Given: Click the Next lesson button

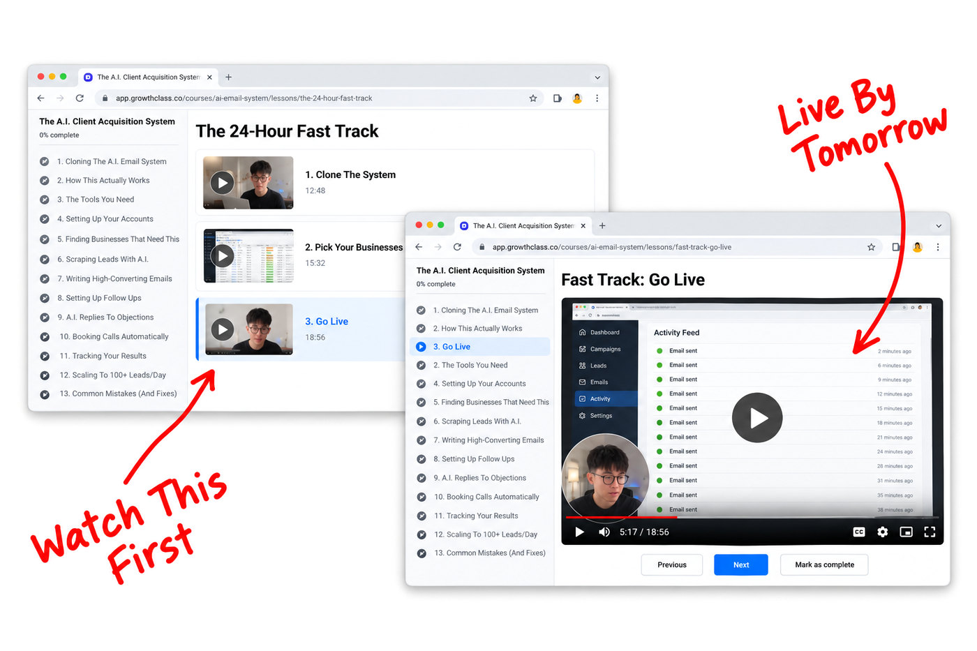Looking at the screenshot, I should tap(740, 564).
